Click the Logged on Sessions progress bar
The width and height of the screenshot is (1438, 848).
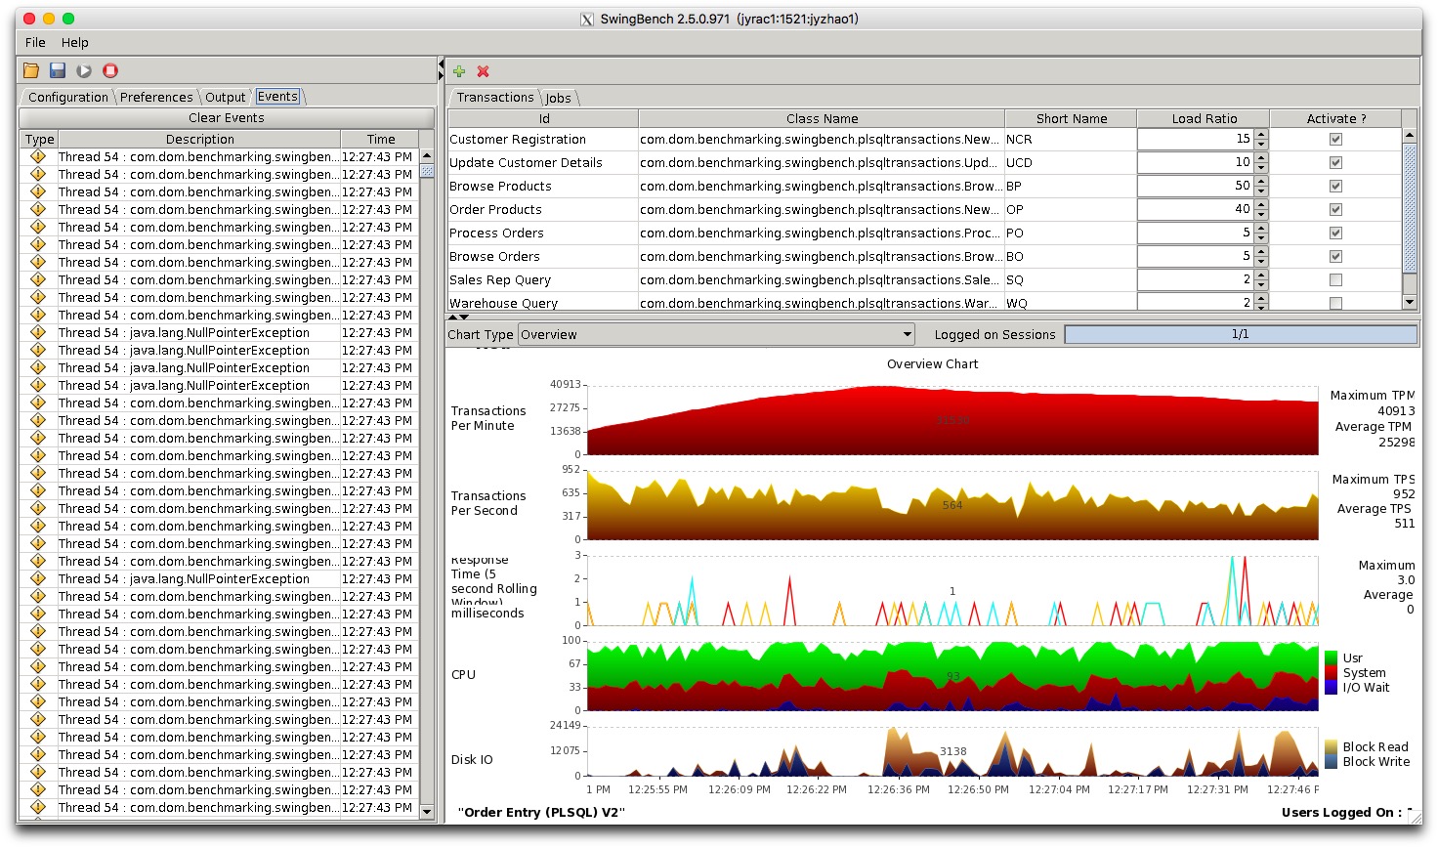[x=1241, y=334]
